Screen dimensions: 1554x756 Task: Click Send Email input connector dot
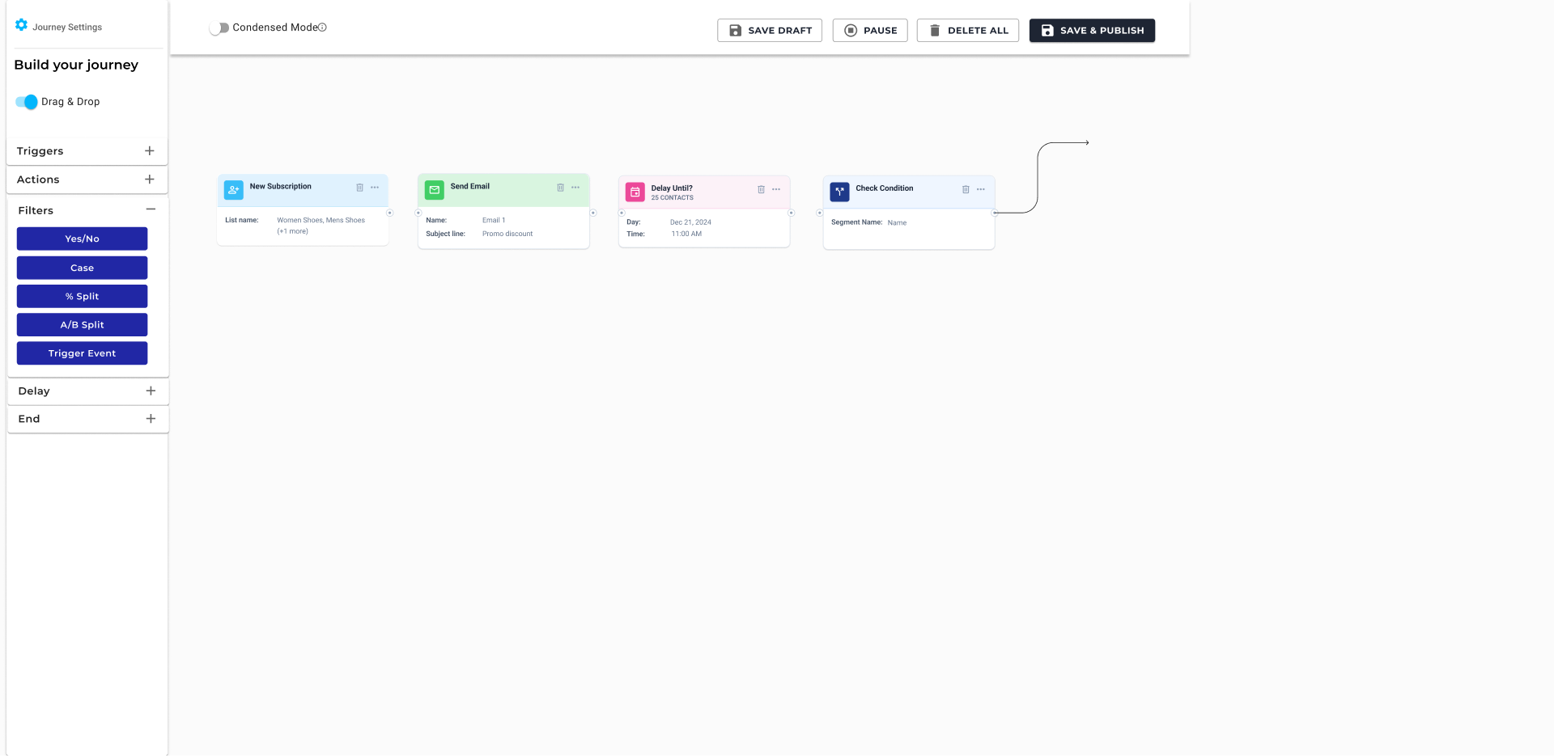point(418,213)
